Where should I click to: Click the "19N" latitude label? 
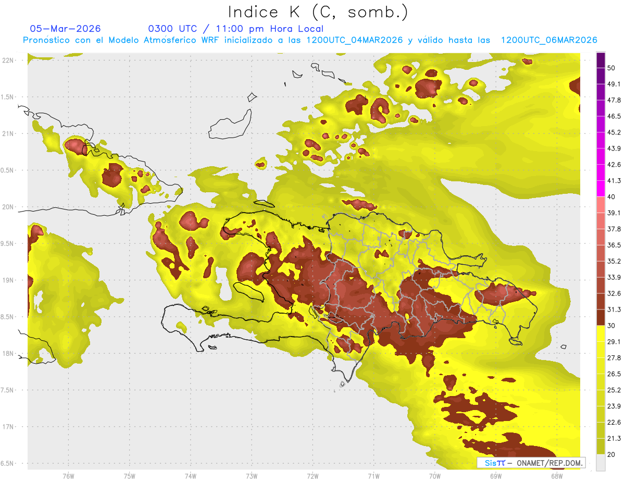(8, 280)
